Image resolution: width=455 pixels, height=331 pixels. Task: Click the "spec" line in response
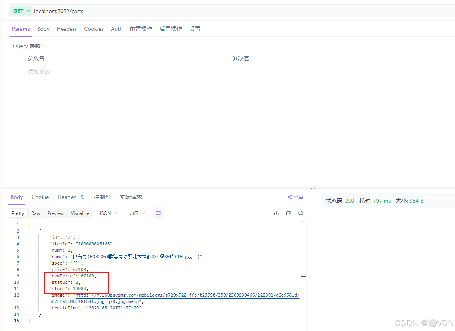tap(66, 263)
